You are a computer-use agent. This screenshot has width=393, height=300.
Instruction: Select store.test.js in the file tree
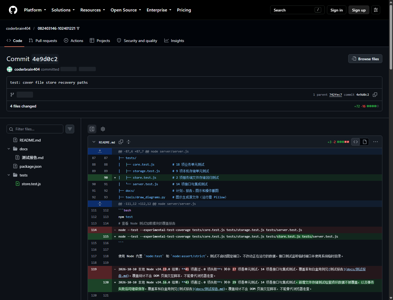(x=31, y=184)
